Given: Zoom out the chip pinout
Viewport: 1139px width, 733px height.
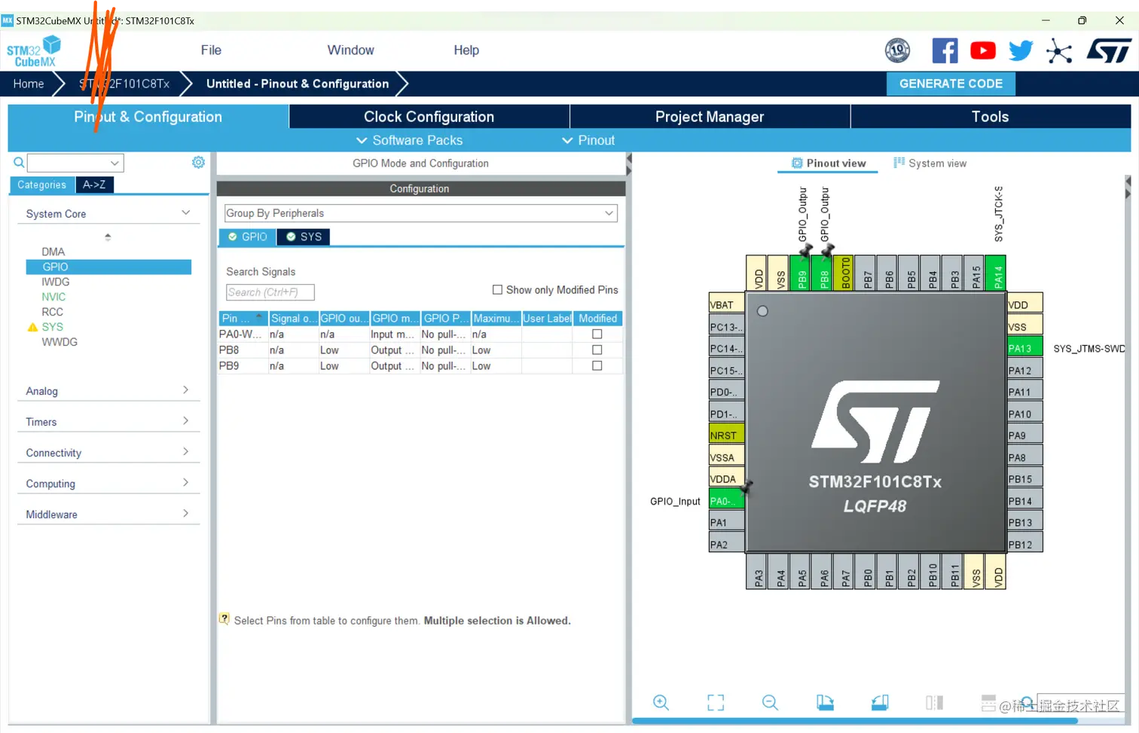Looking at the screenshot, I should (x=770, y=702).
